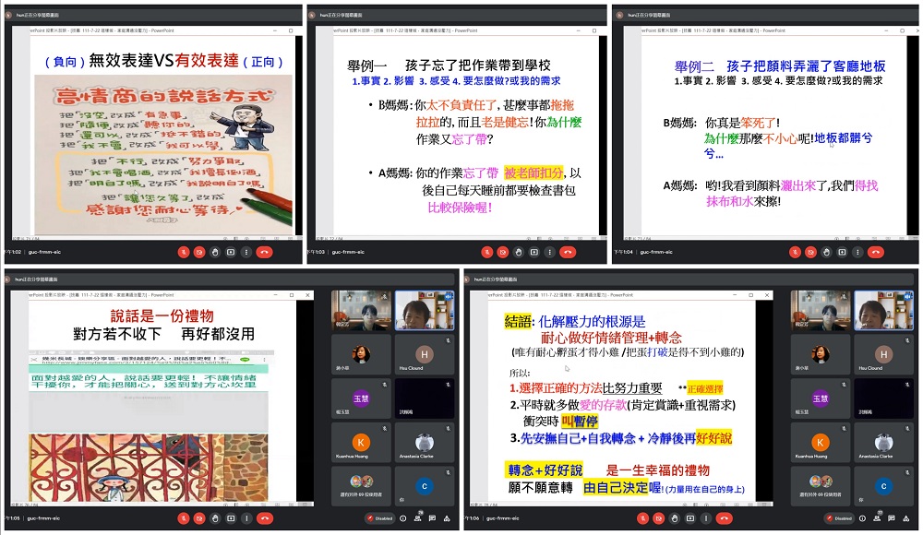Turn on camera in the 1:05 meeting panel
This screenshot has height=535, width=923.
(x=199, y=518)
